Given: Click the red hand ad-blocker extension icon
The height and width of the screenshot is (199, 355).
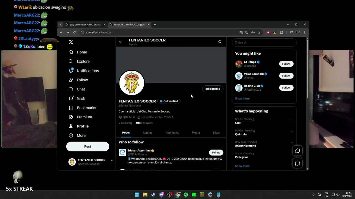Looking at the screenshot, I should 268,32.
